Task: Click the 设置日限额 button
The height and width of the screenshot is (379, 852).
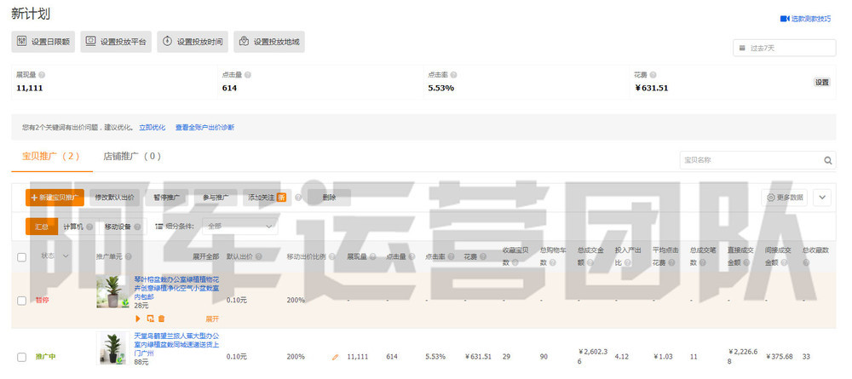Action: [43, 42]
